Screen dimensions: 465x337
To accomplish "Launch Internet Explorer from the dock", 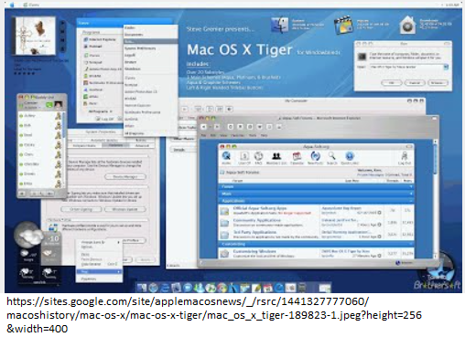I will click(165, 287).
